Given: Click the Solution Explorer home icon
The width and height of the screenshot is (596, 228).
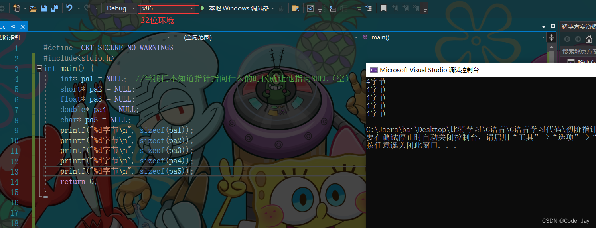Looking at the screenshot, I should (x=588, y=39).
